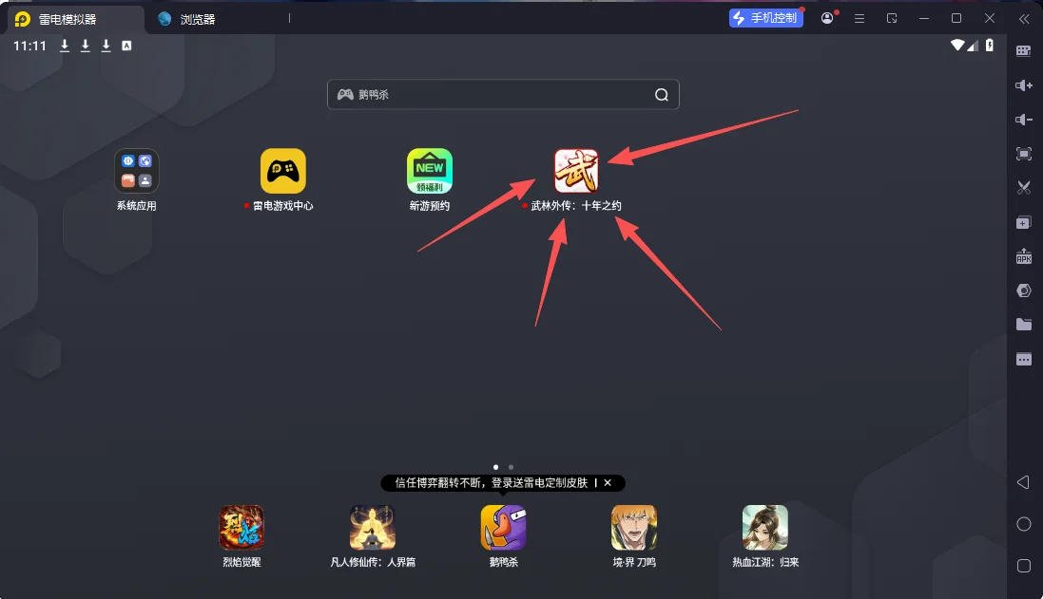
Task: Dismiss the login promotion tooltip
Action: pos(608,483)
